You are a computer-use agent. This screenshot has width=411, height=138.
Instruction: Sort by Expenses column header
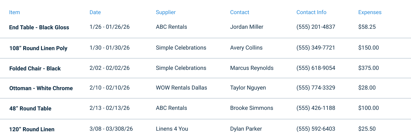370,12
